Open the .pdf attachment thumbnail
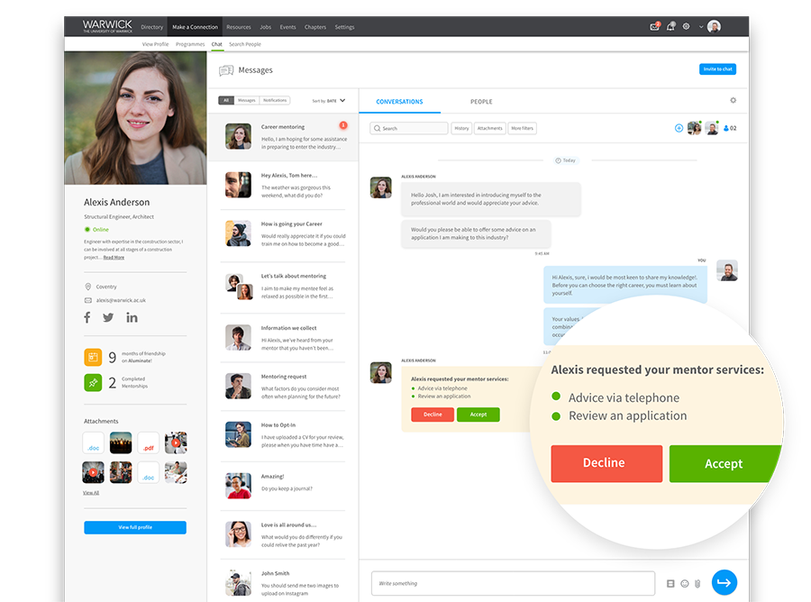 (x=149, y=442)
